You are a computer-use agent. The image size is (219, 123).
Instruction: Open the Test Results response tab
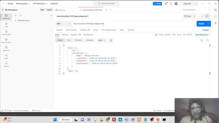point(88,35)
